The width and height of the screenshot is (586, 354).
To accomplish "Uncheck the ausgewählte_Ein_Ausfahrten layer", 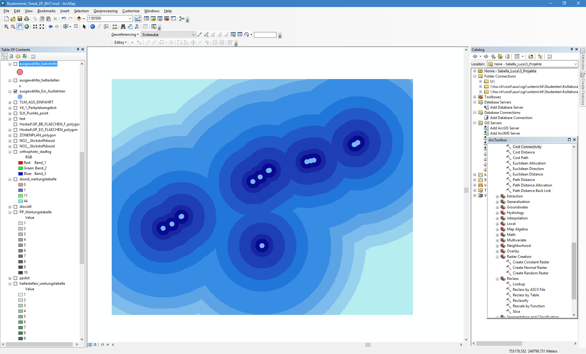I will 15,92.
